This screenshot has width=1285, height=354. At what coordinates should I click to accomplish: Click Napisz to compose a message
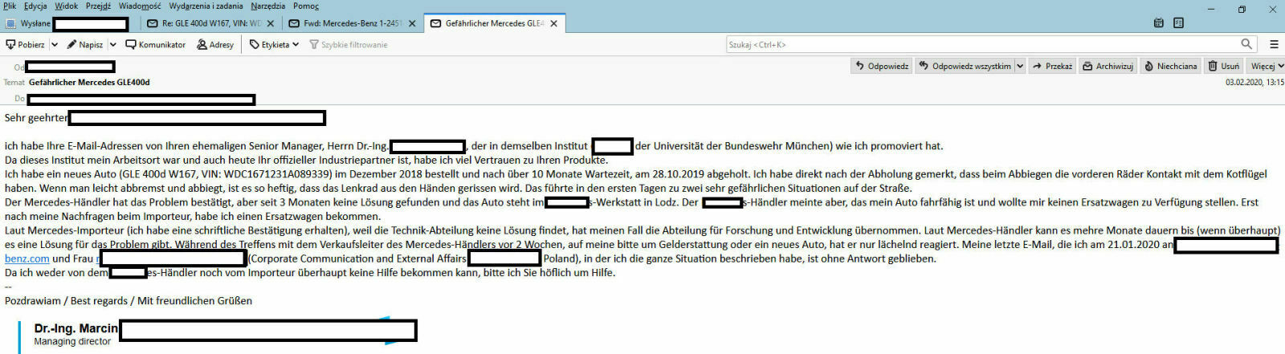[x=84, y=44]
